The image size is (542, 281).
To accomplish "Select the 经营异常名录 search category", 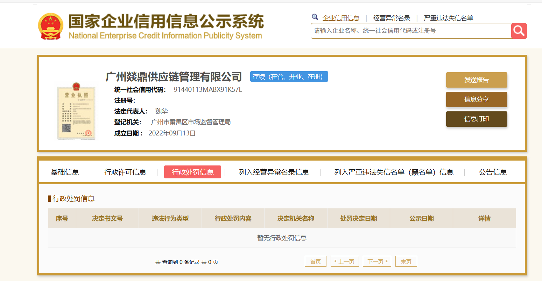I will (x=392, y=18).
